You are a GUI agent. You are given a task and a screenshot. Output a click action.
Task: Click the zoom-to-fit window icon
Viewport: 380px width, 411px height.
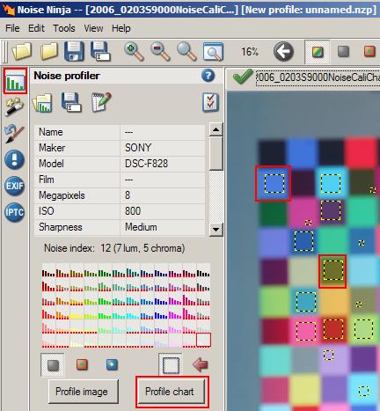click(x=213, y=52)
